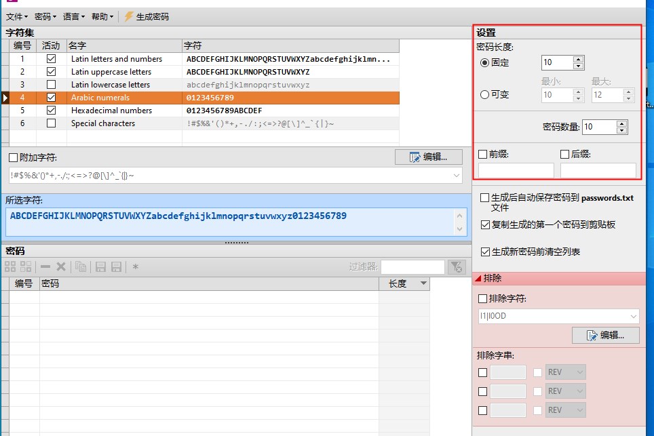Disable the Arabic numerals character set
This screenshot has width=654, height=436.
pos(50,97)
